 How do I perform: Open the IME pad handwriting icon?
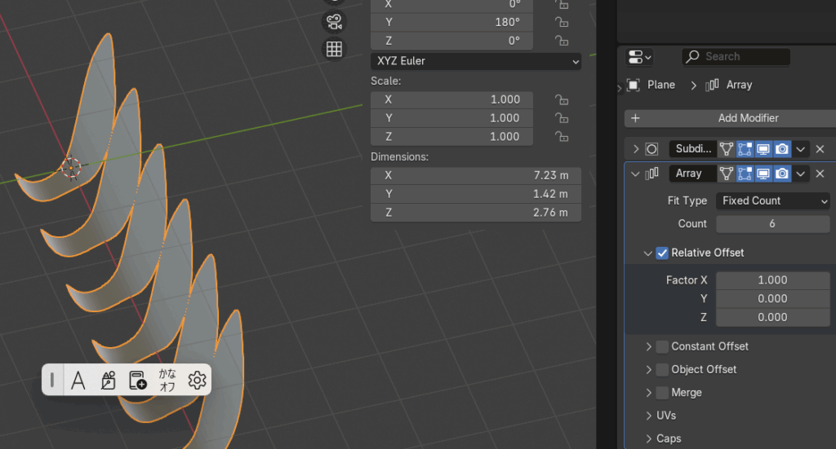(108, 380)
